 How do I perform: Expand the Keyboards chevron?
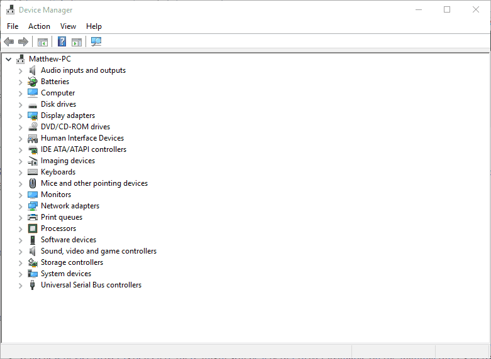tap(20, 173)
